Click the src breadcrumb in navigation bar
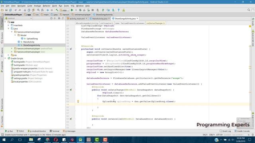 tap(36, 15)
